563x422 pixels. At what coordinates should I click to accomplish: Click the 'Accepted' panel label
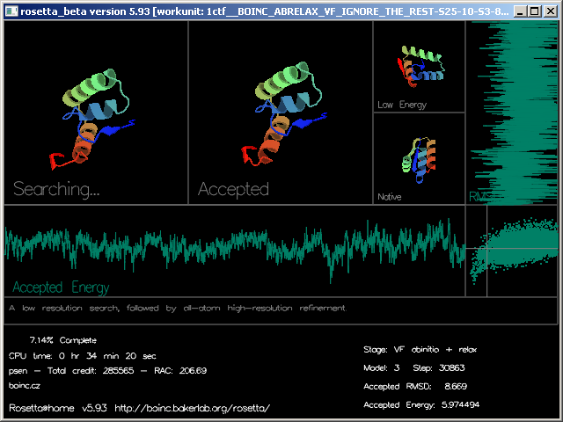tap(233, 189)
